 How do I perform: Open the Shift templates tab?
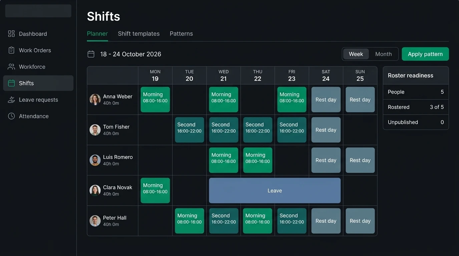(139, 34)
